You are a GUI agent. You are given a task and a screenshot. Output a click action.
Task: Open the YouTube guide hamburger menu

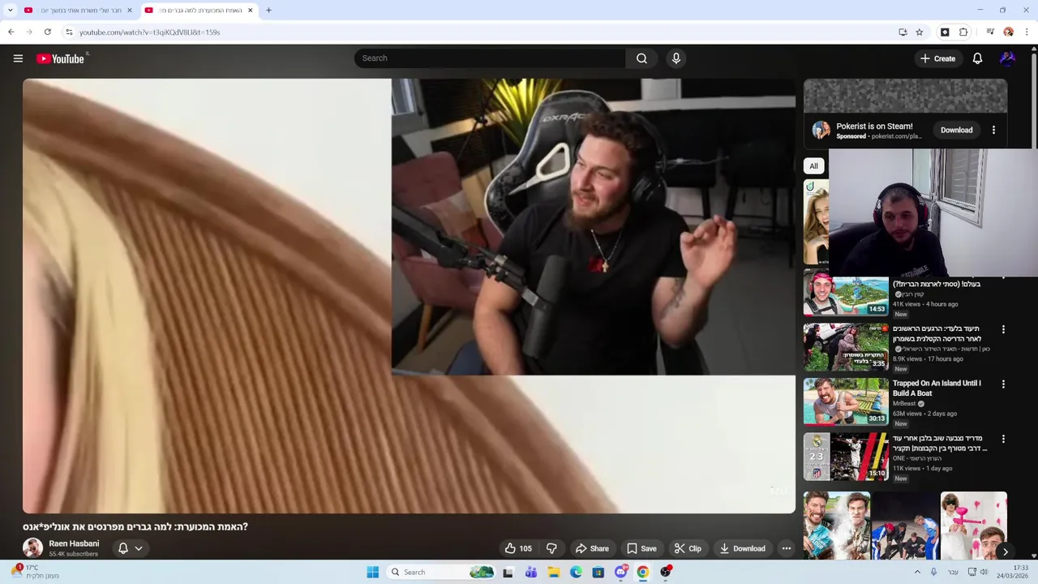pyautogui.click(x=18, y=58)
